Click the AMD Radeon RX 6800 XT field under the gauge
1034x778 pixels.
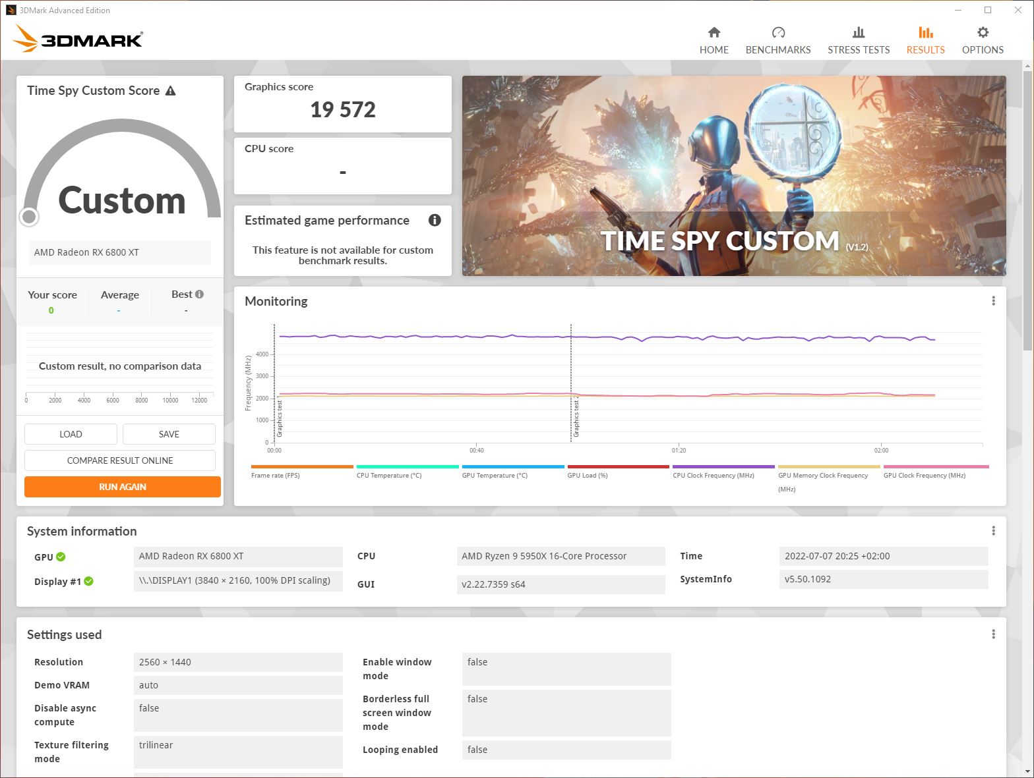tap(119, 252)
